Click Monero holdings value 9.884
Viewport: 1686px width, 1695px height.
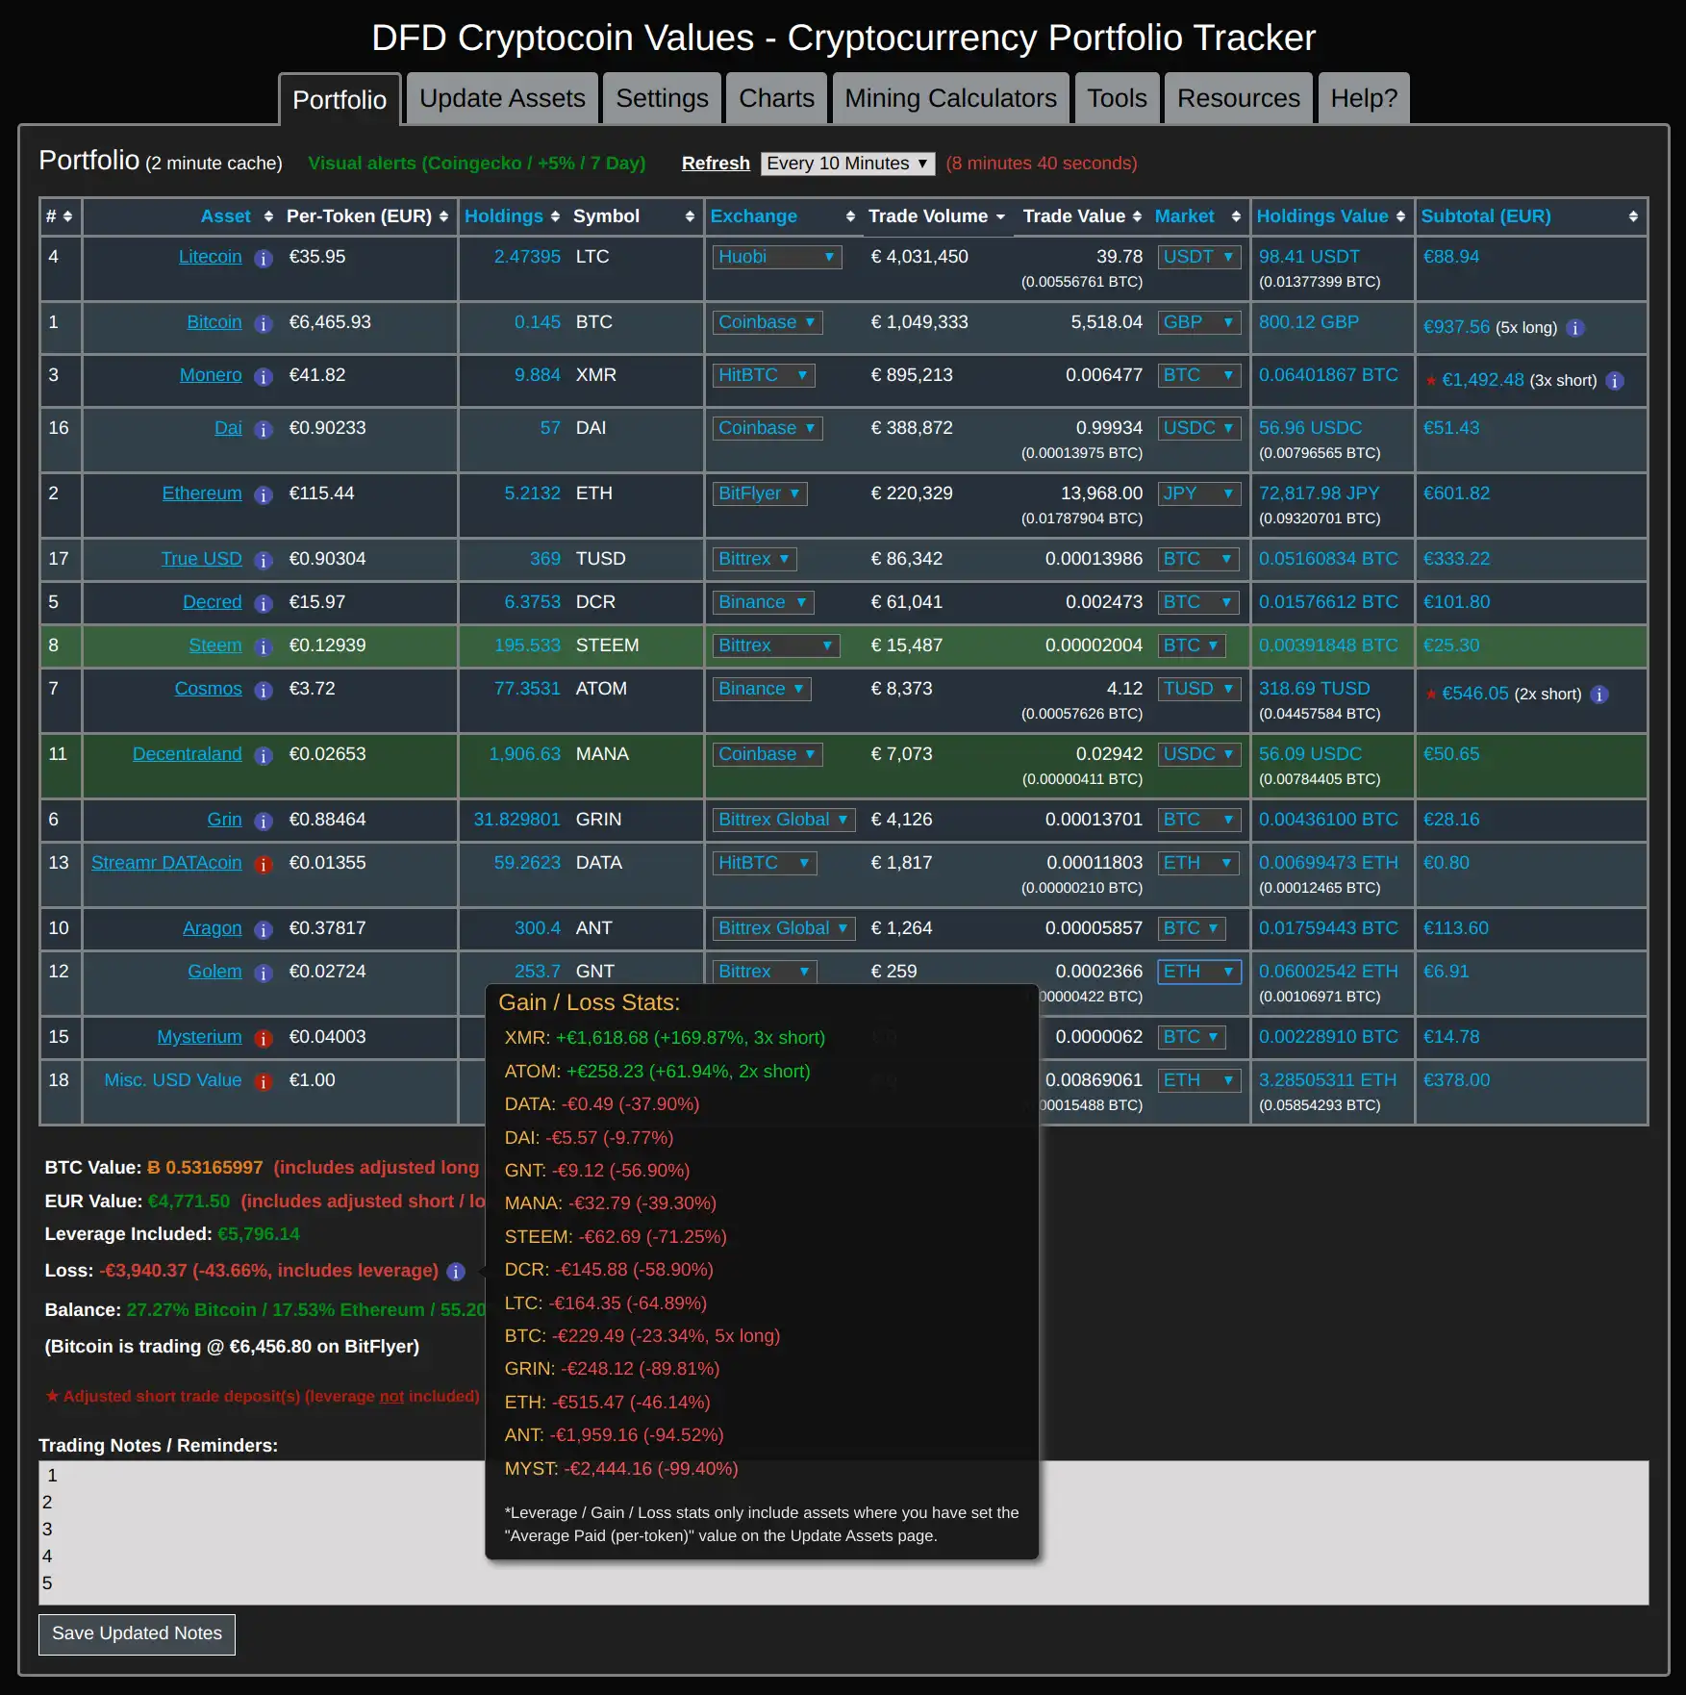537,375
